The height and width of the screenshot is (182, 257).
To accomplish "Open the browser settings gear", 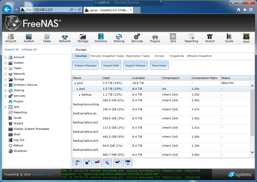I will tap(251, 10).
